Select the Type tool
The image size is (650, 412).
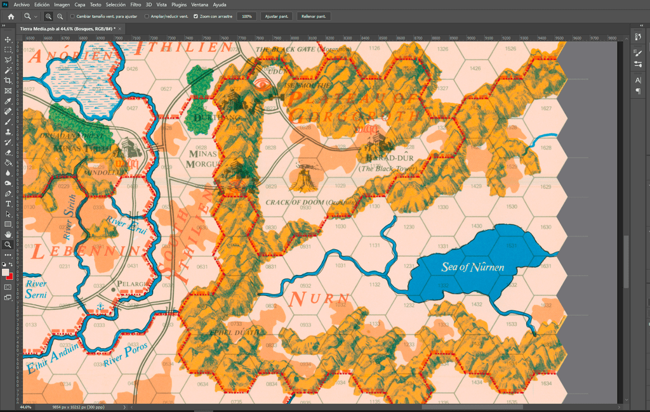coord(8,203)
